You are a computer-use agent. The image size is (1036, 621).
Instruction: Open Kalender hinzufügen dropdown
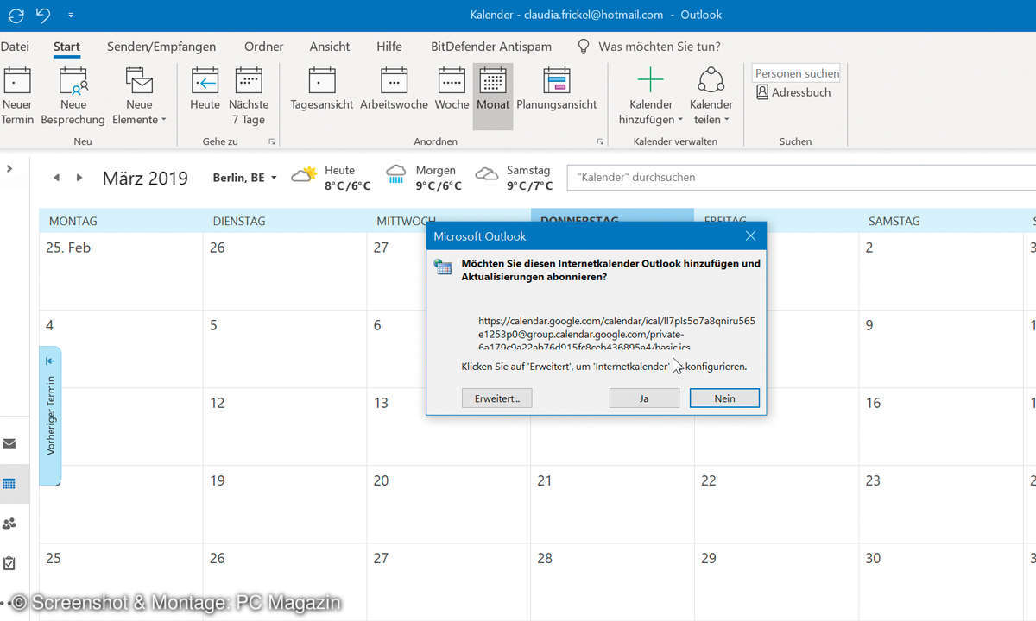click(x=650, y=96)
